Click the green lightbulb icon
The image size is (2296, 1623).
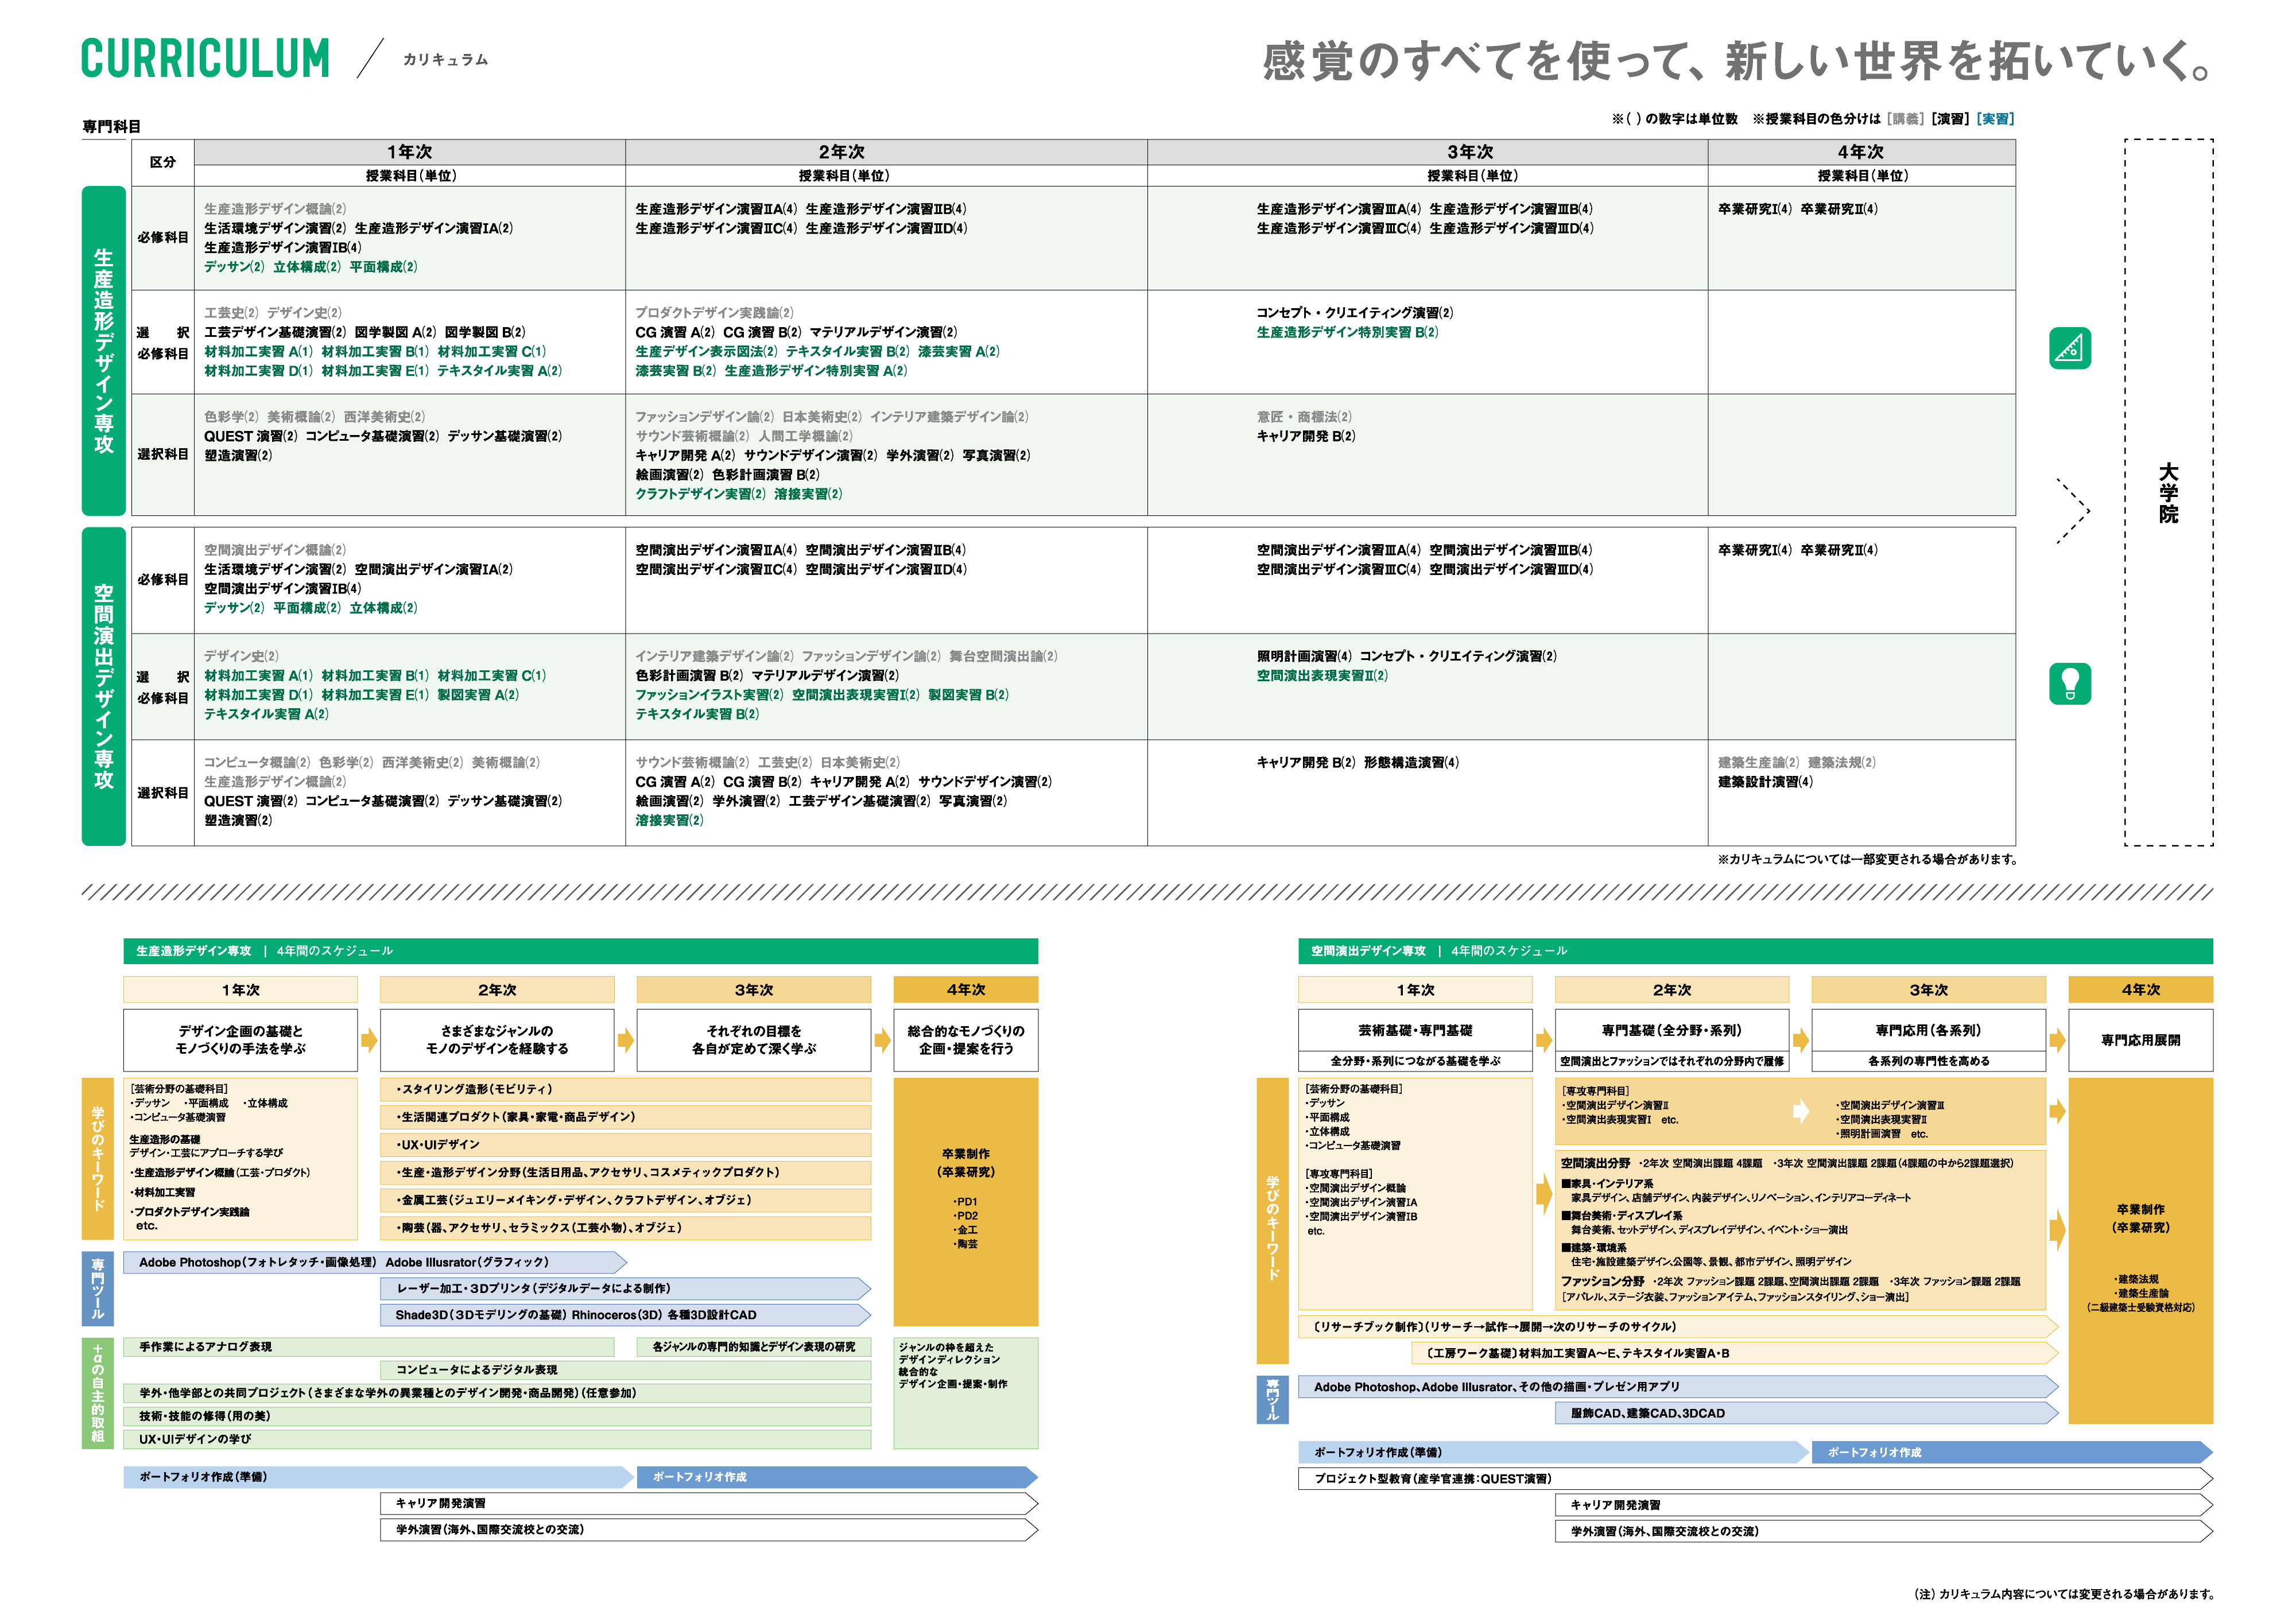click(2069, 684)
